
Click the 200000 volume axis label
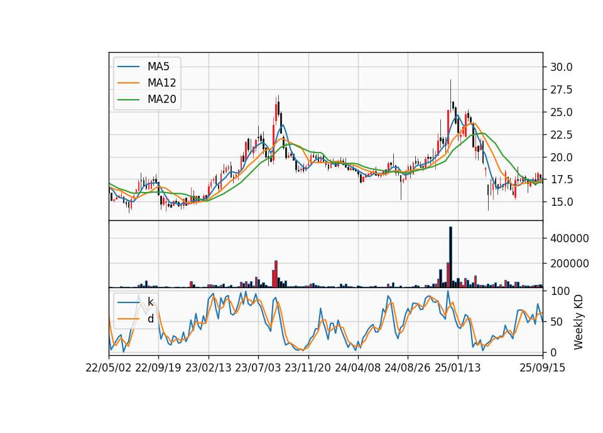(570, 264)
